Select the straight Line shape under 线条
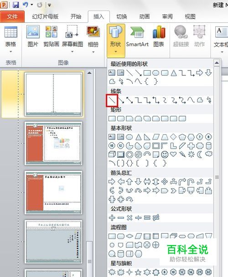 [112, 100]
